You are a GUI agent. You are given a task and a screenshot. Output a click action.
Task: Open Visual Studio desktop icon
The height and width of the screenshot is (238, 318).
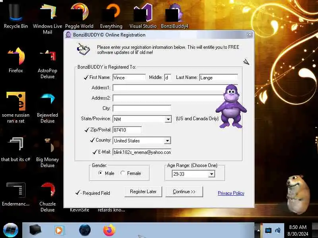[143, 16]
